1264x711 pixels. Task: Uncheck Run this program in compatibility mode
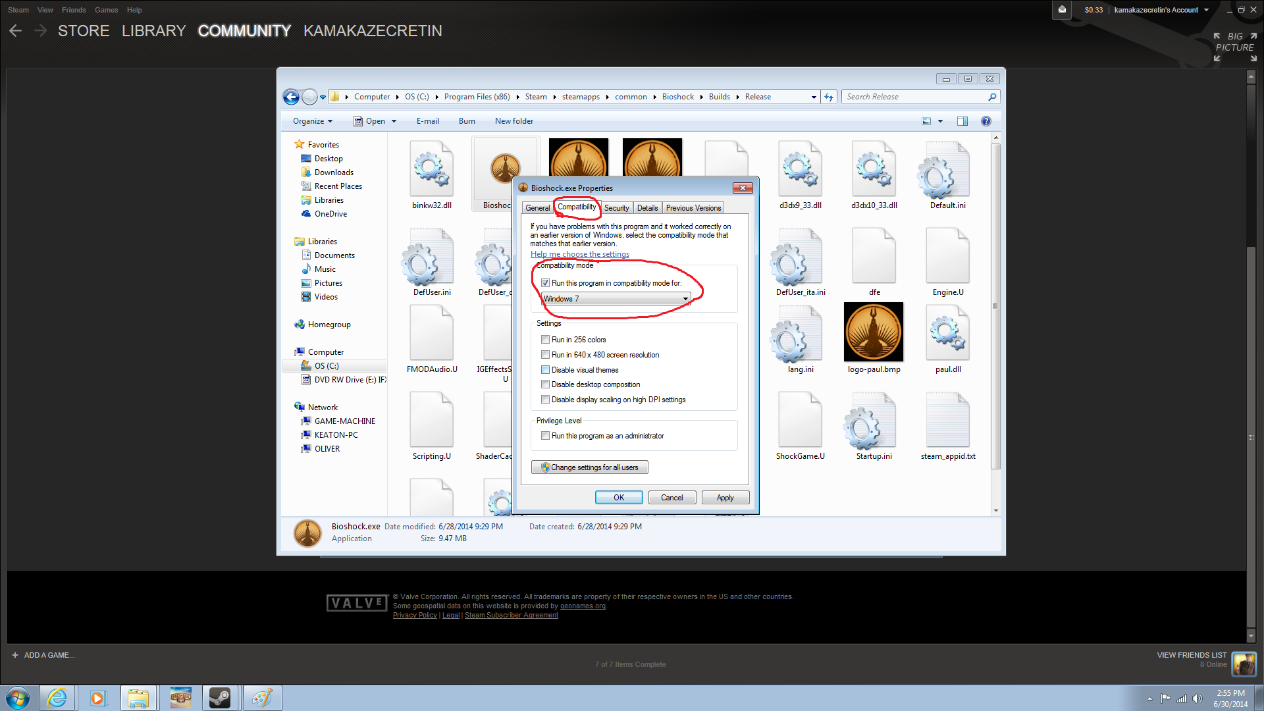(x=545, y=283)
